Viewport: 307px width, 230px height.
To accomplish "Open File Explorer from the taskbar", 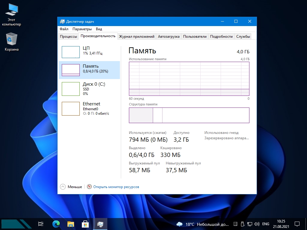I will [71, 224].
